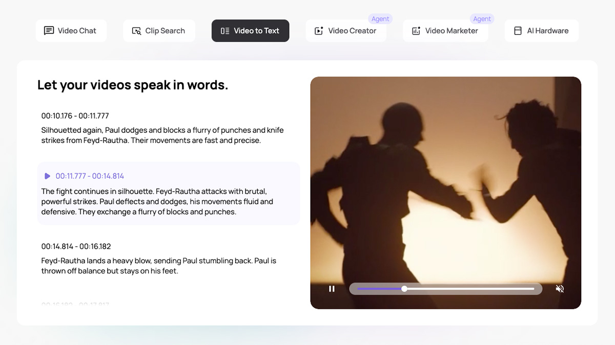615x345 pixels.
Task: Click the description starting "Feyd-Rautha lands a heavy blow"
Action: (x=159, y=266)
